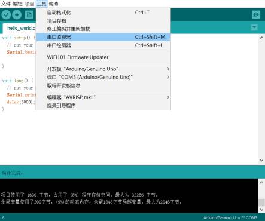Open WiFi101 Firmware Updater
The height and width of the screenshot is (221, 265).
point(103,57)
